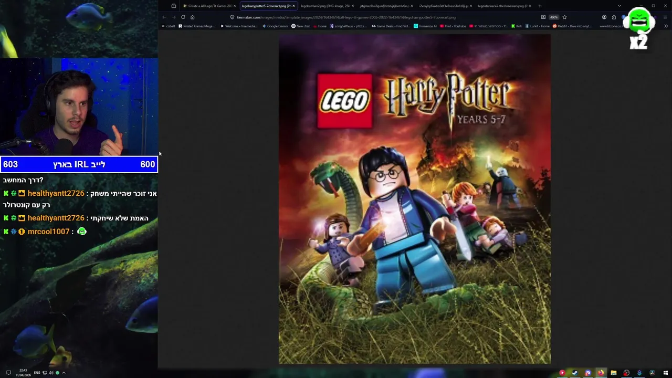
Task: Navigate back in browser history
Action: pyautogui.click(x=164, y=17)
